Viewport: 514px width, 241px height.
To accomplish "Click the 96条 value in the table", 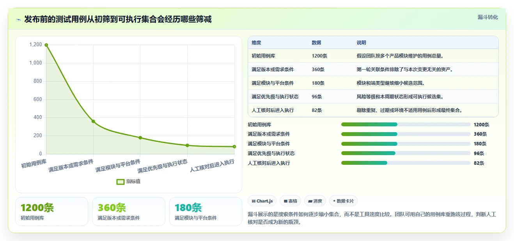I will 317,97.
